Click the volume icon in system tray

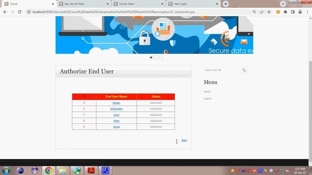[x=287, y=171]
